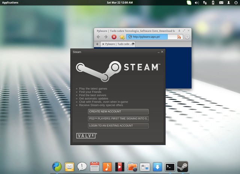
Task: Open the Applications menu in top panel
Action: 10,3
